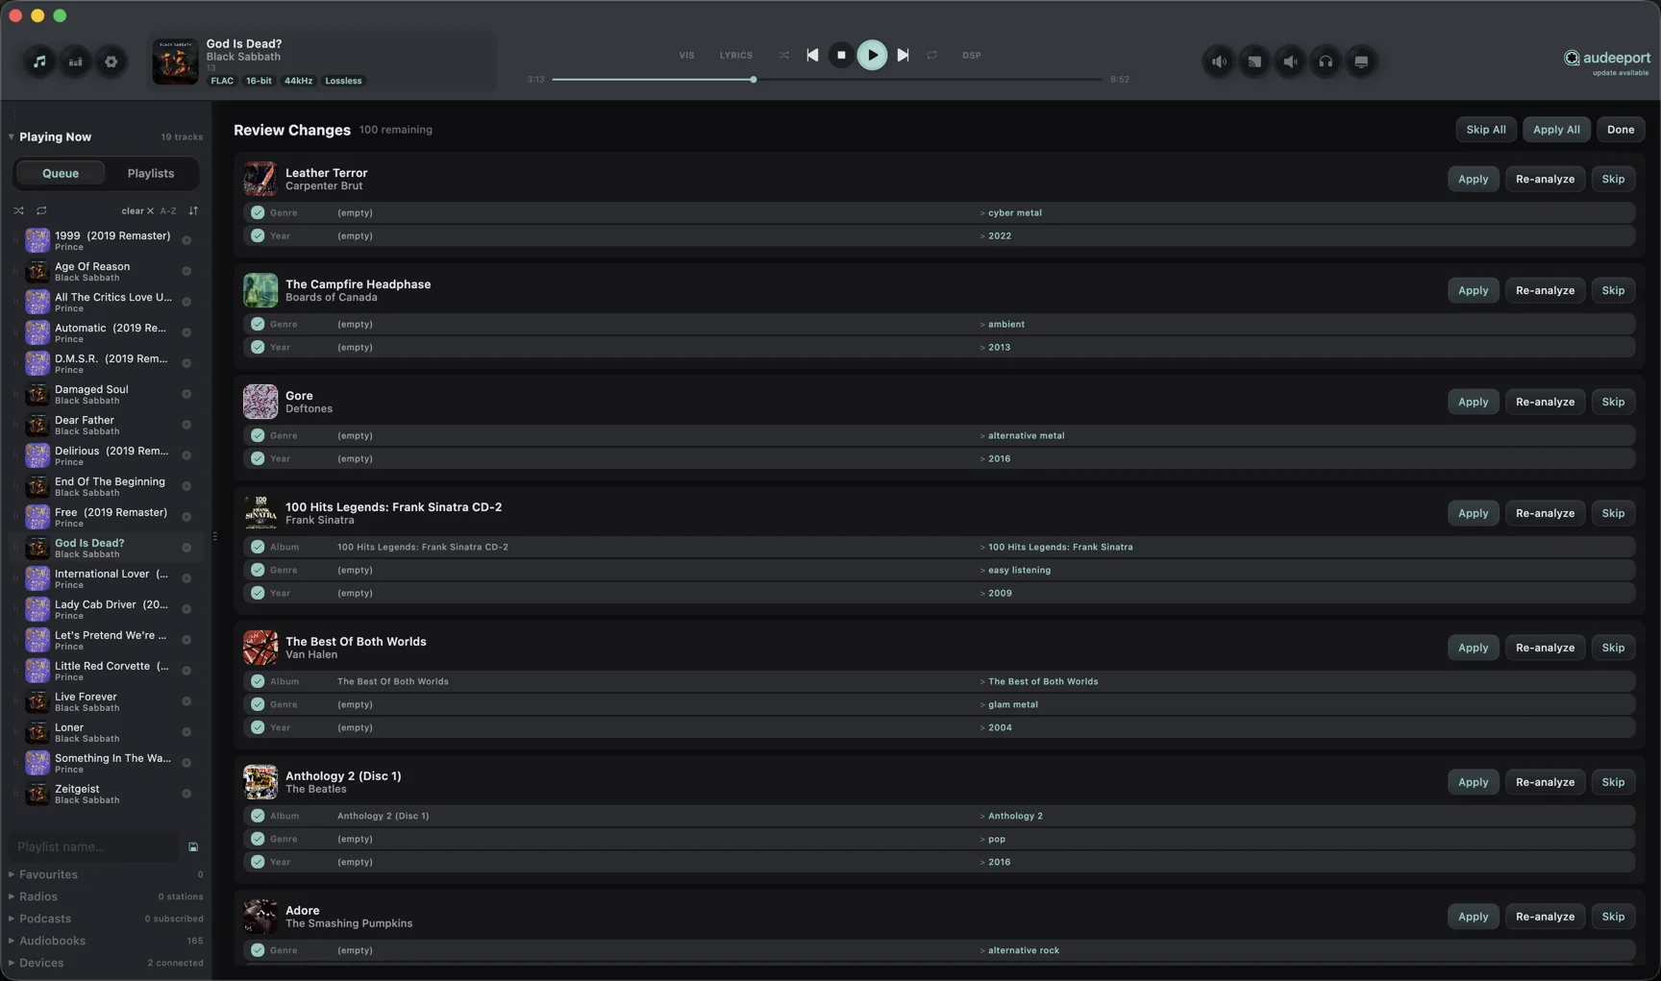Click Apply All in Review Changes
The image size is (1661, 981).
[1556, 130]
